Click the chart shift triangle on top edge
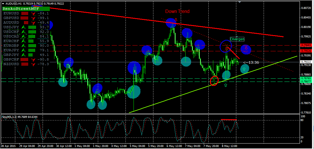Image resolution: width=314 pixels, height=149 pixels. point(239,2)
